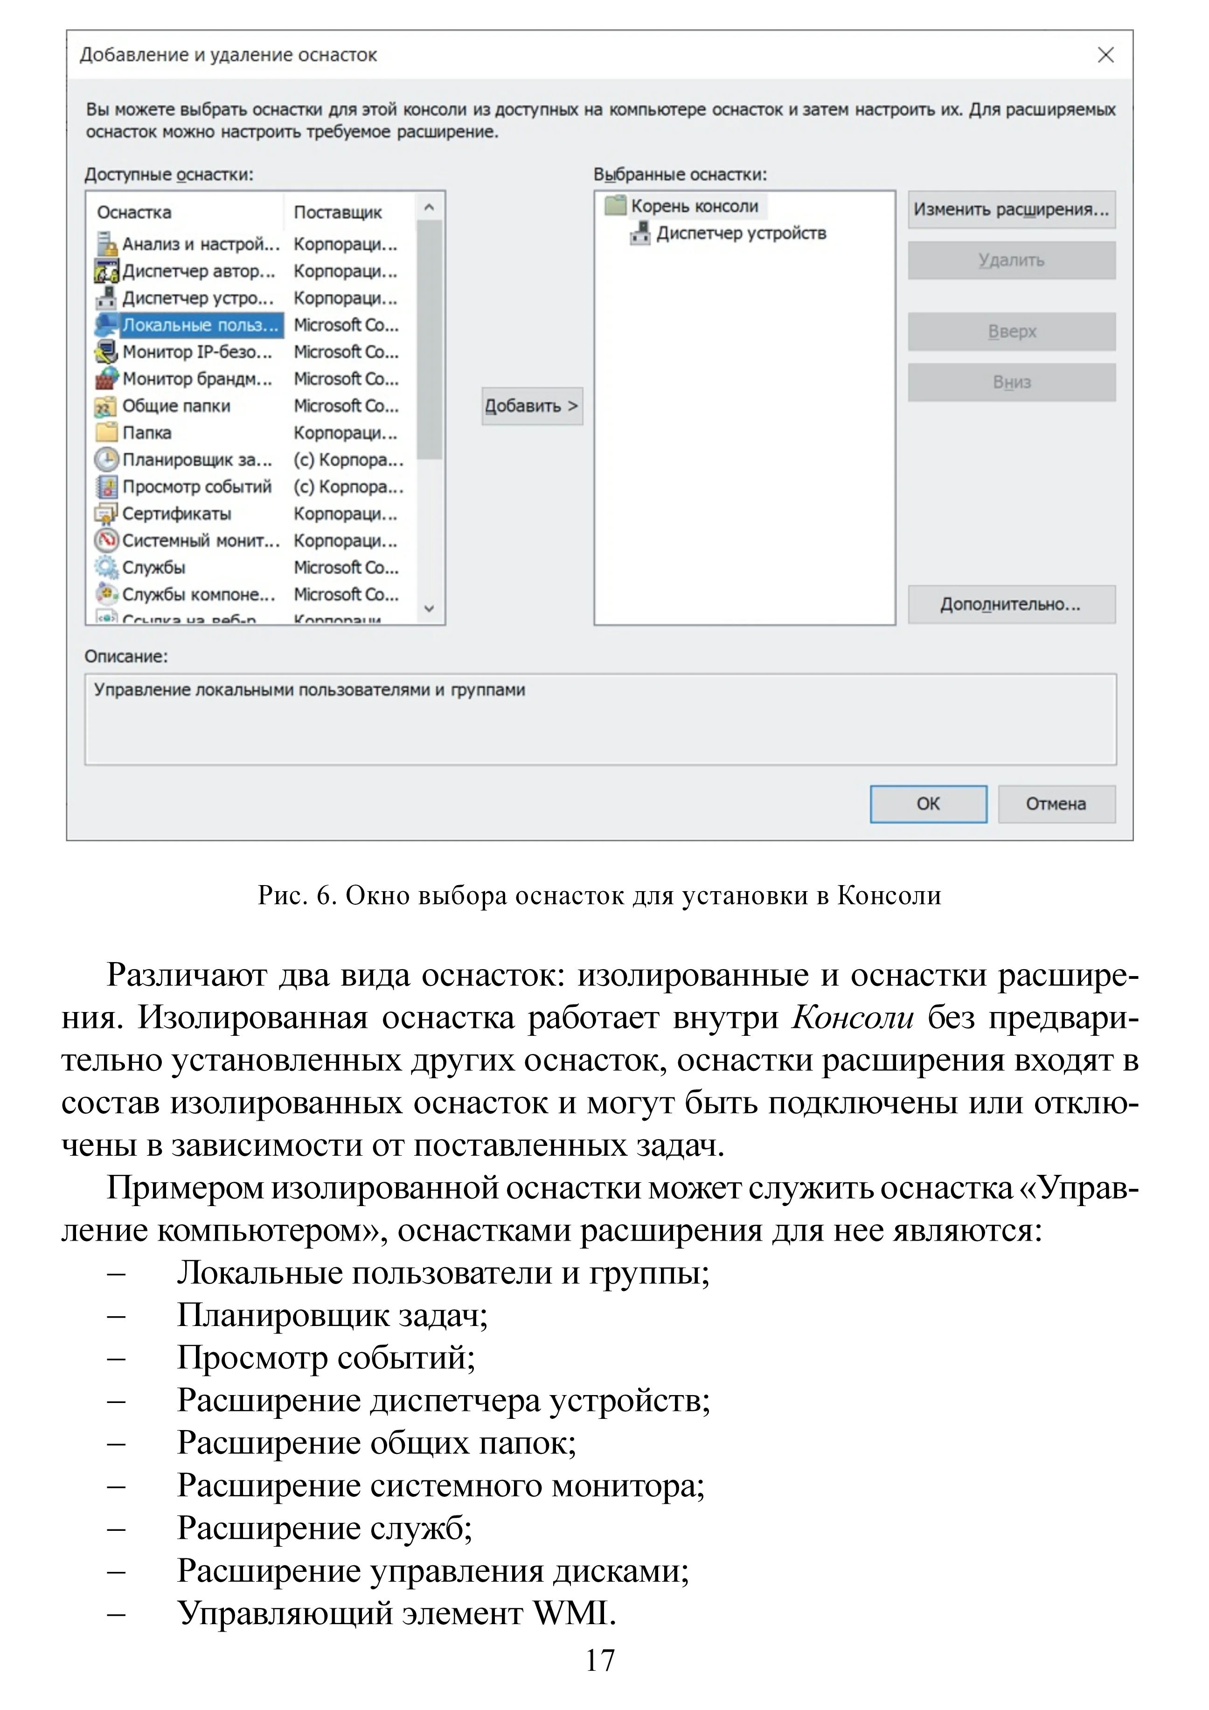Click the Анализ и настройка snap-in icon
The width and height of the screenshot is (1209, 1710).
click(x=106, y=244)
